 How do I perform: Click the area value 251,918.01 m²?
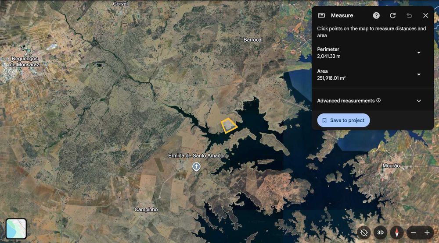[331, 78]
